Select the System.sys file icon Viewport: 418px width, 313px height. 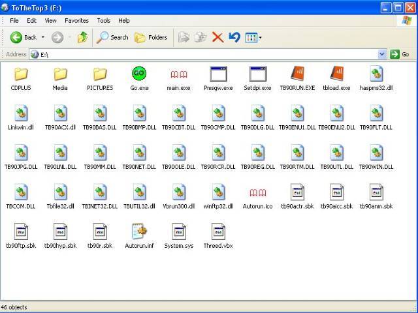click(x=178, y=231)
